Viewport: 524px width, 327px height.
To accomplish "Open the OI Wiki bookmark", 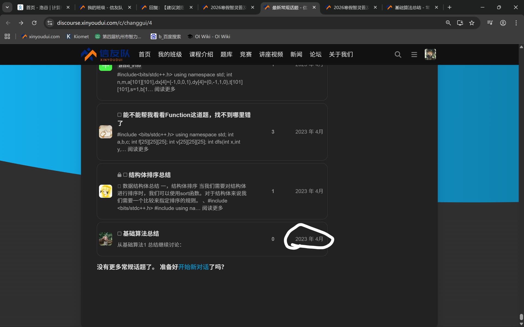I will click(209, 36).
